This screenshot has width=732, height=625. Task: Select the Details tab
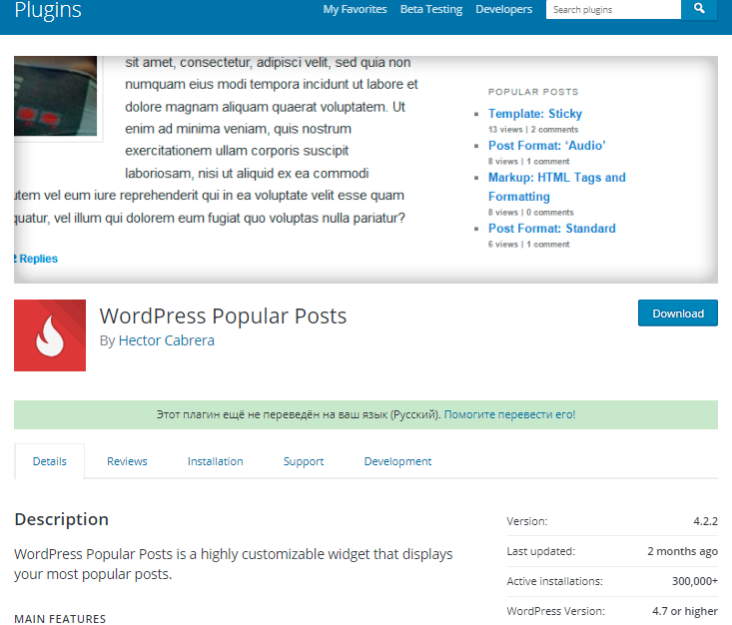point(50,461)
